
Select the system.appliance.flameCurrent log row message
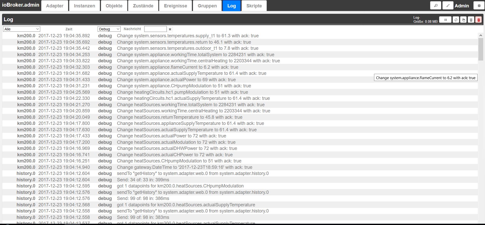[178, 67]
